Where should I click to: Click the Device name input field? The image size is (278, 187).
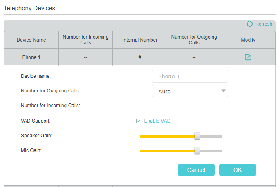[190, 76]
